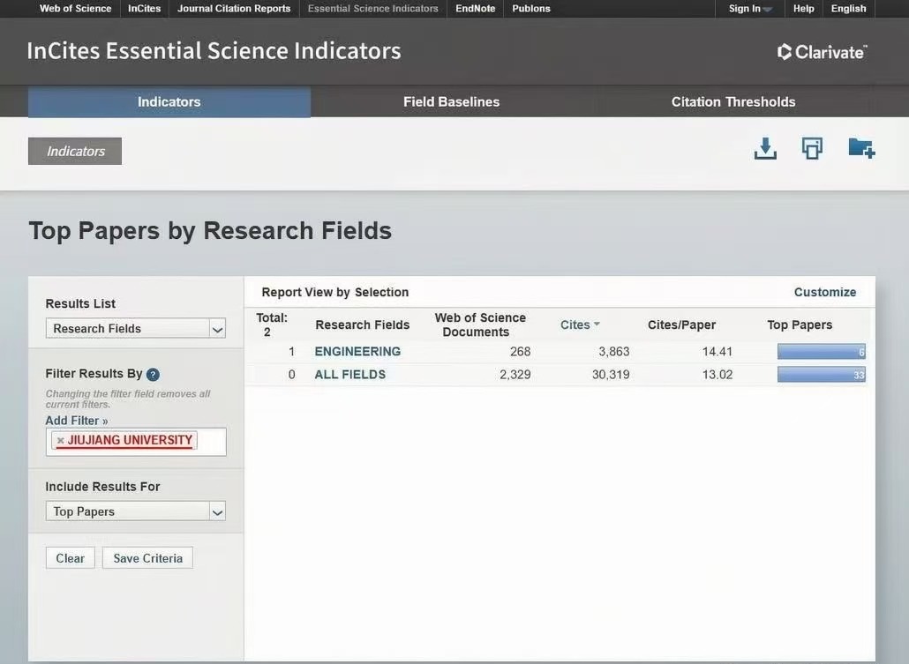Viewport: 909px width, 664px height.
Task: Open the Filter Results By help icon
Action: 153,374
